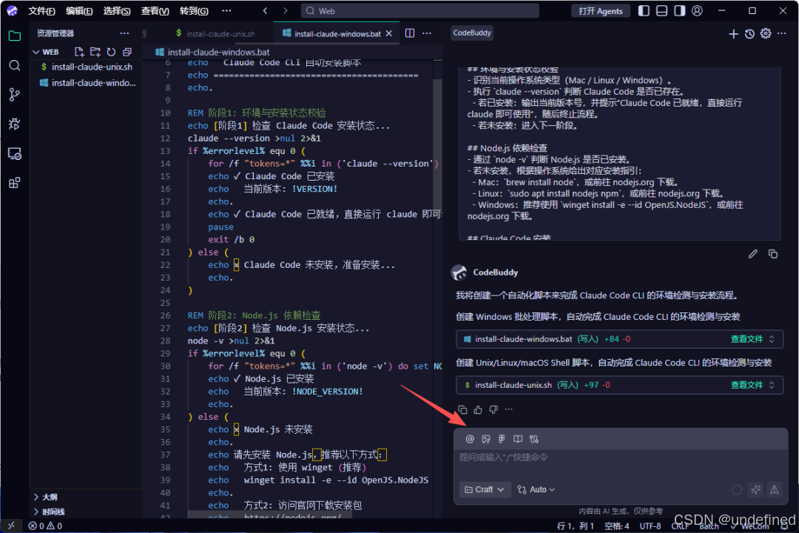The image size is (799, 533).
Task: Open the 选择(S) menu
Action: pos(117,10)
